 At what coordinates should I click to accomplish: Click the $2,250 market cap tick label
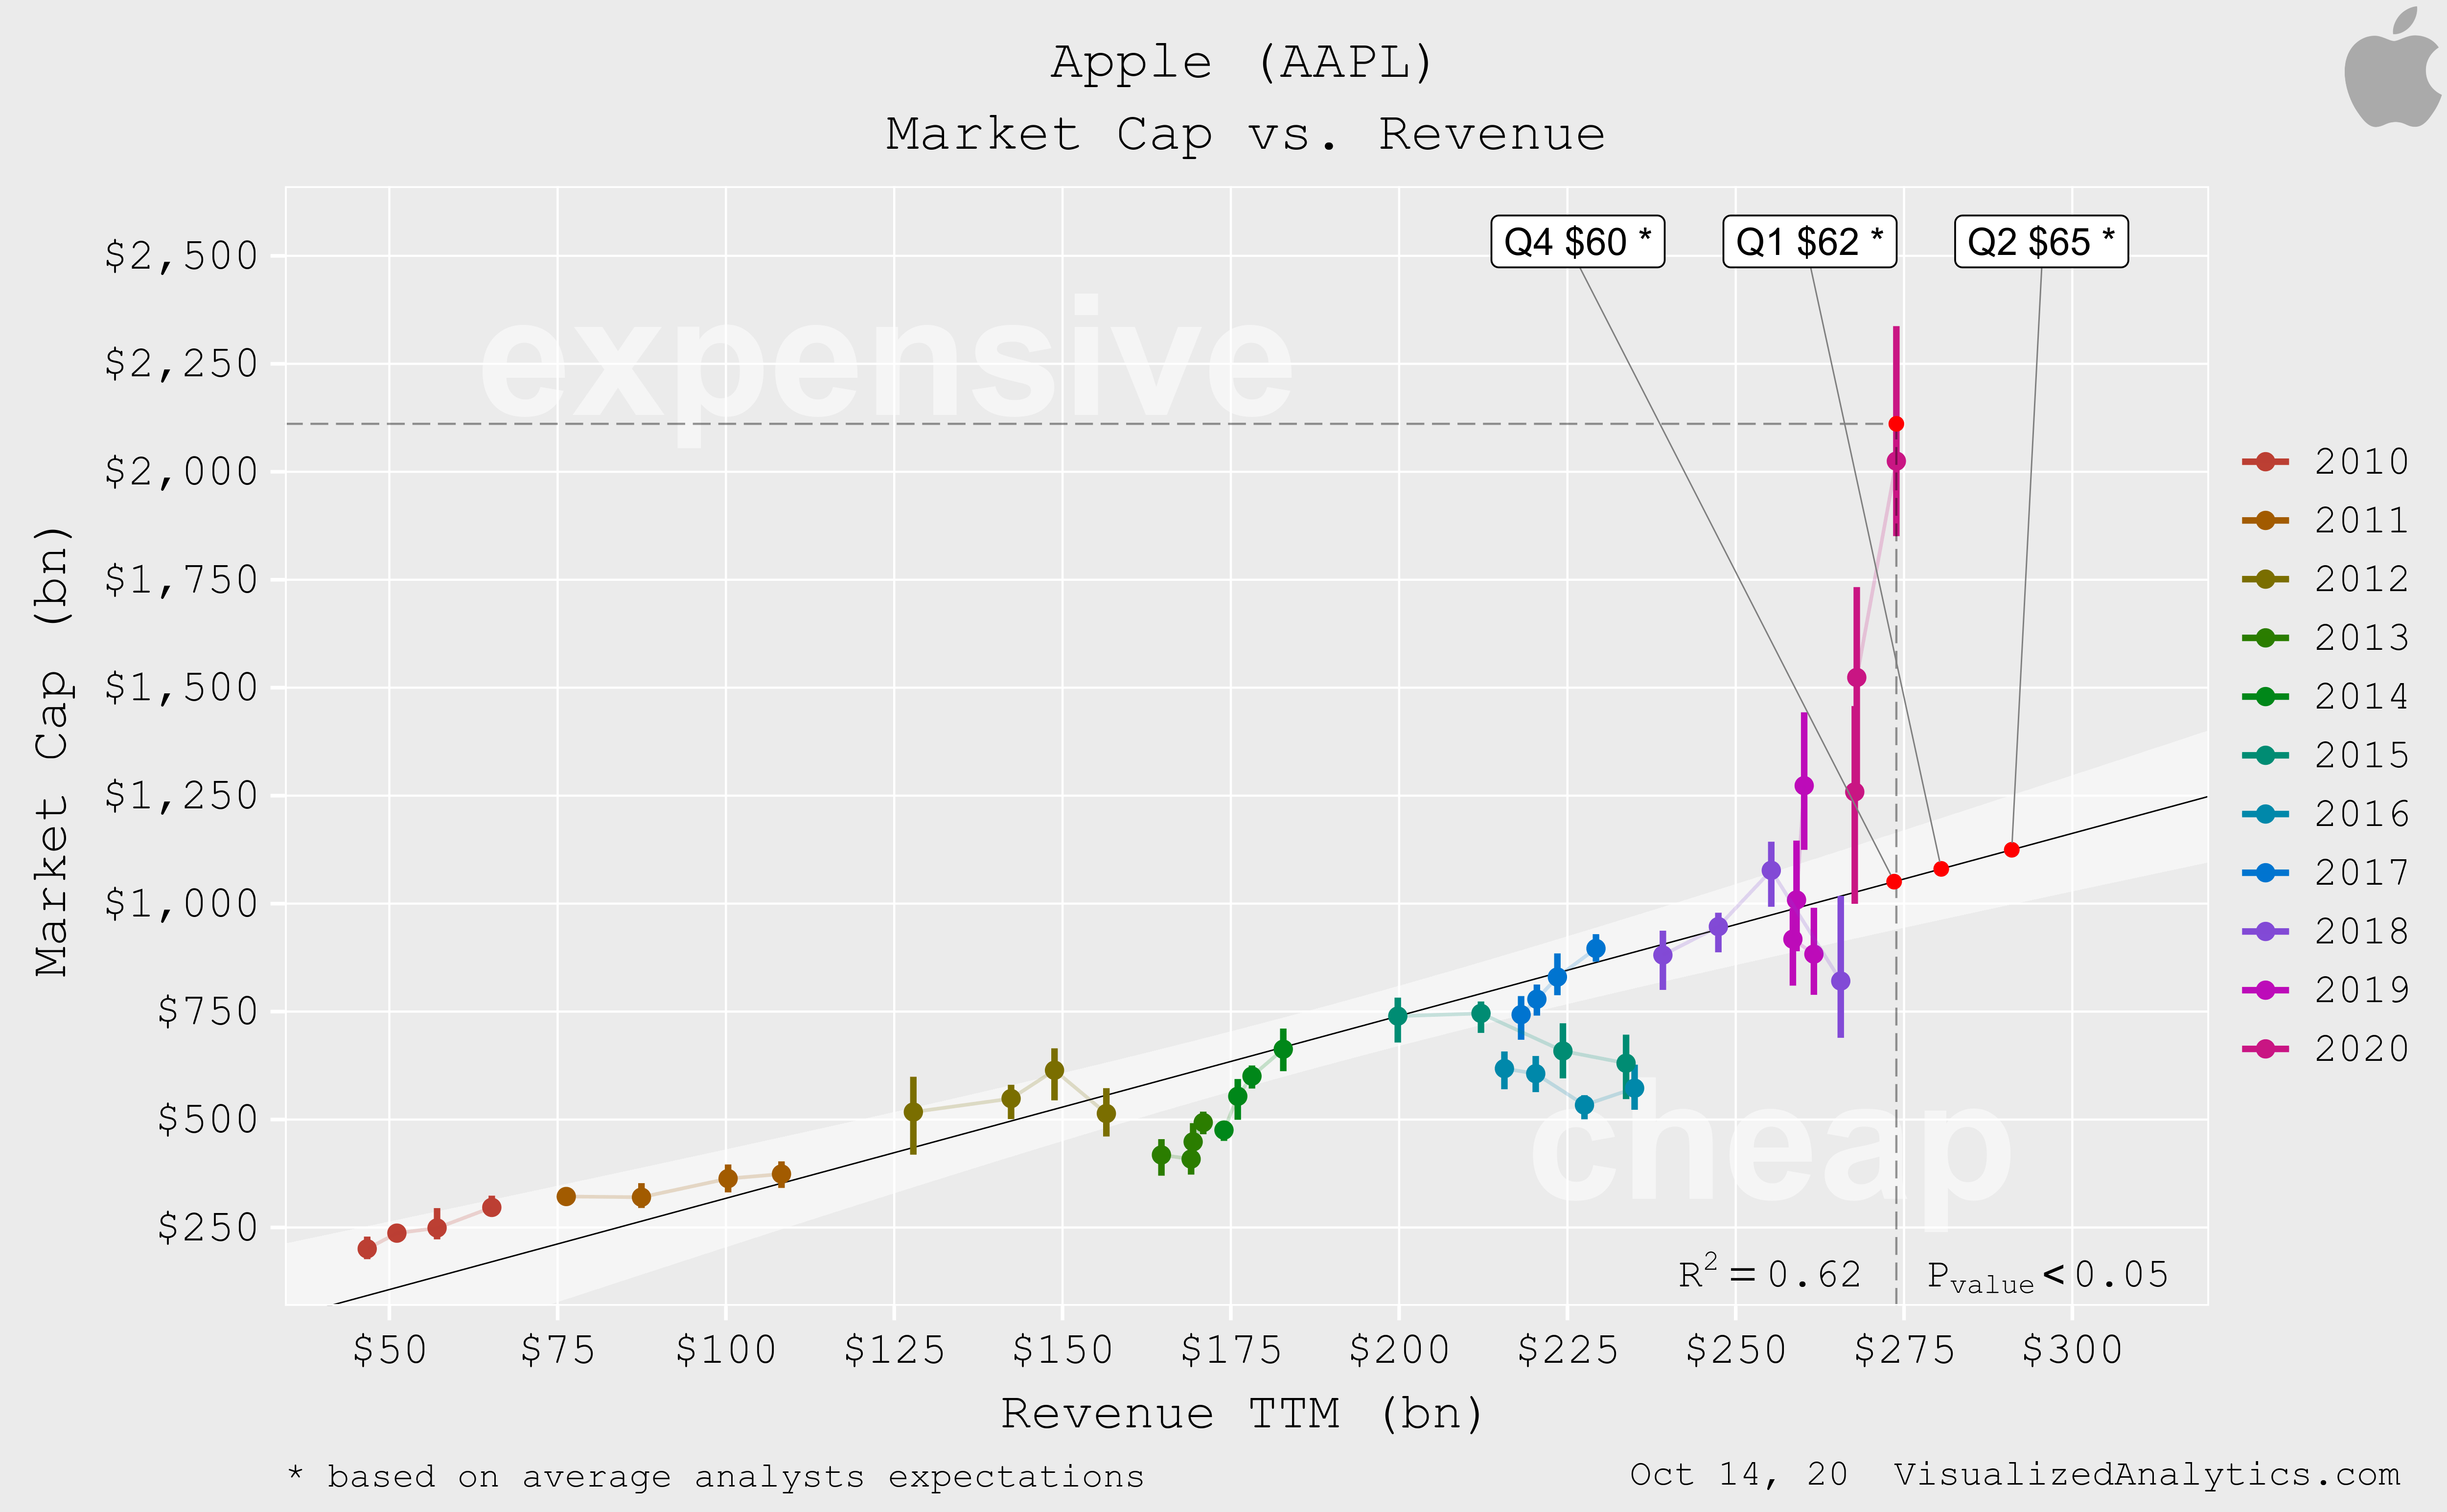tap(181, 364)
